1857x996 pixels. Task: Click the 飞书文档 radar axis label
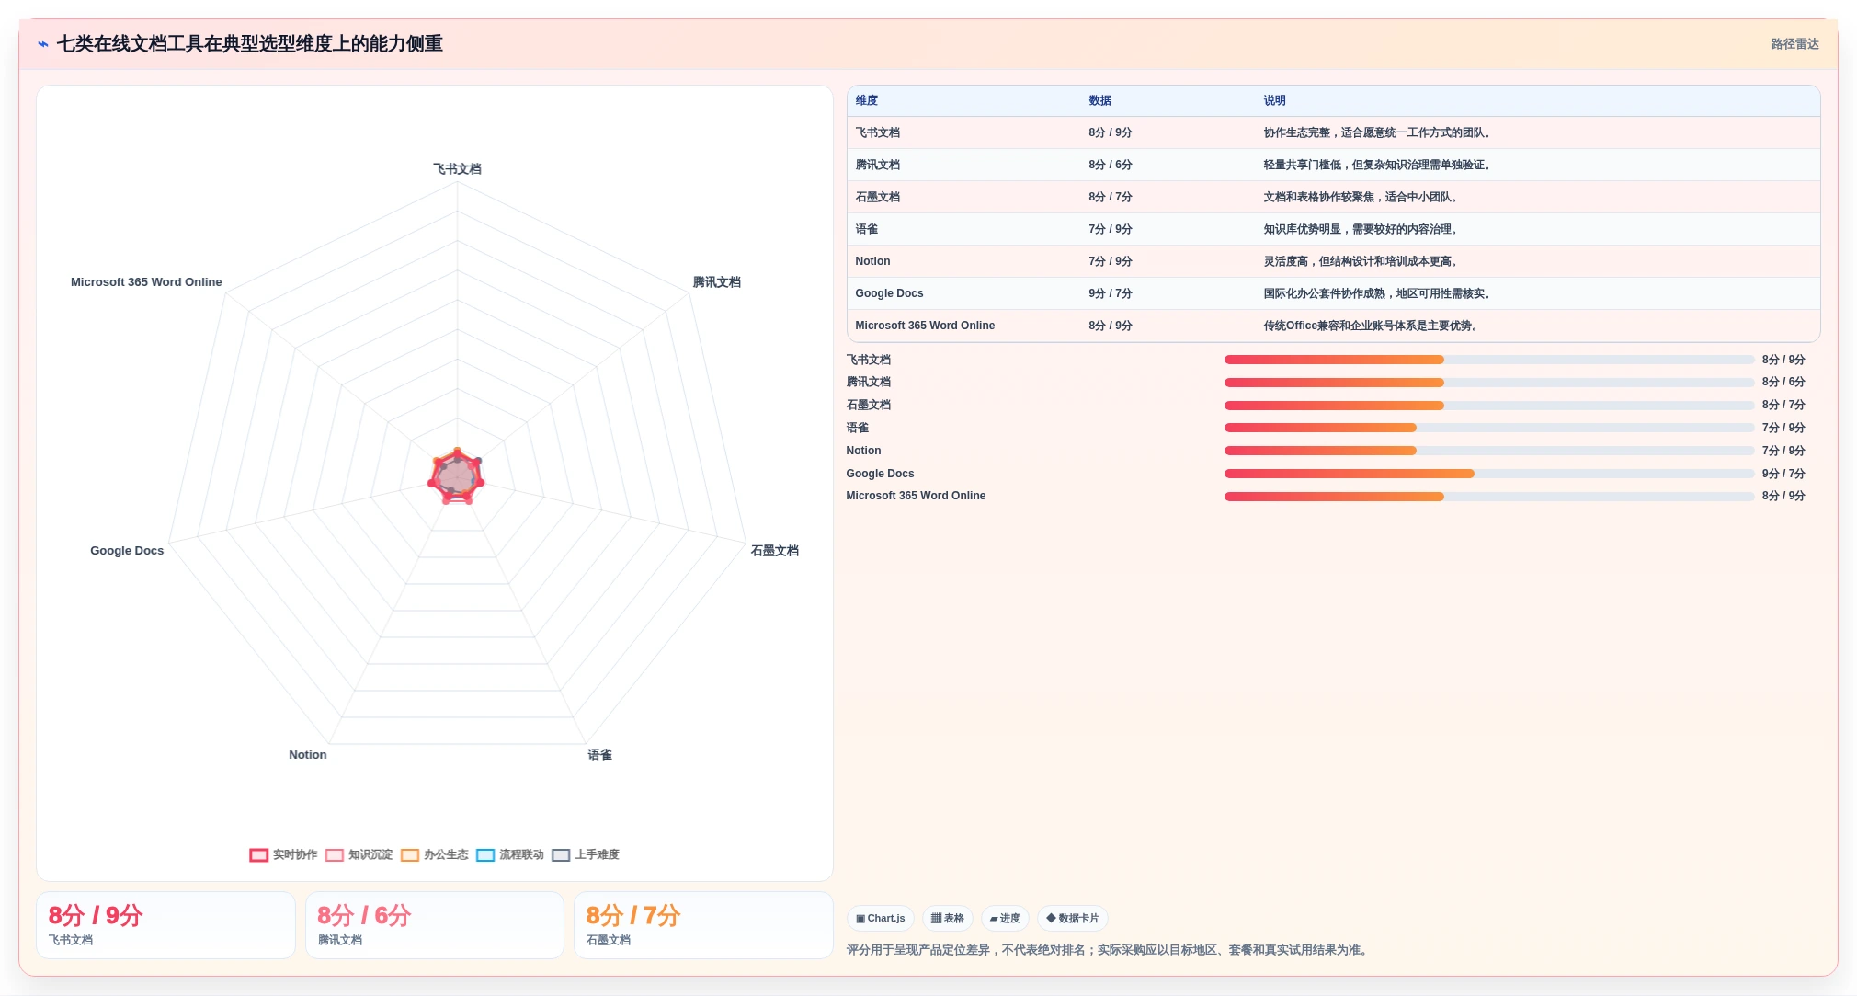pyautogui.click(x=457, y=169)
